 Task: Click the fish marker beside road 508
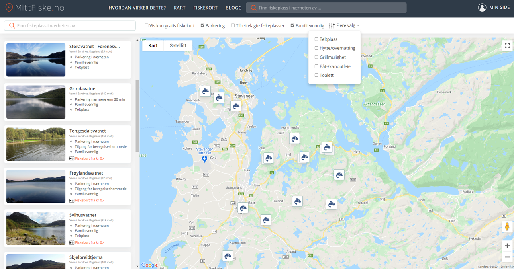(339, 175)
